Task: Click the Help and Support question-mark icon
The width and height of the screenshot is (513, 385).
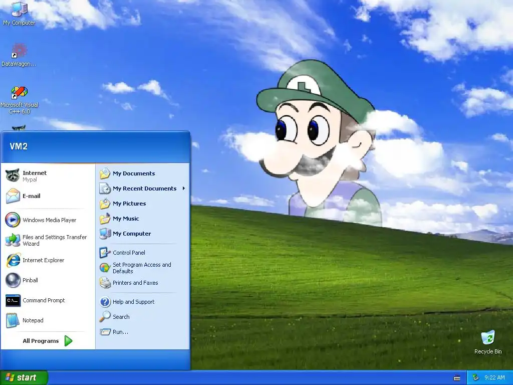Action: point(105,301)
